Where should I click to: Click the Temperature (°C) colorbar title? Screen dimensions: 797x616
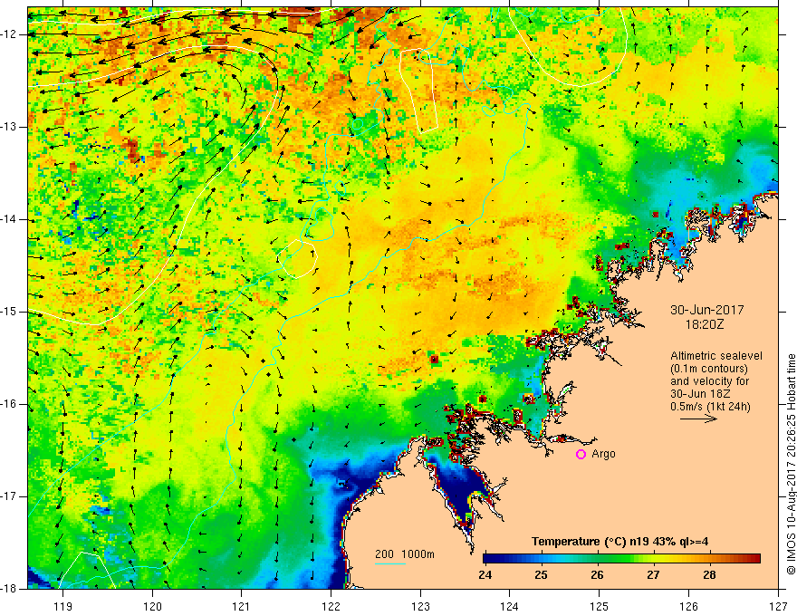point(619,542)
